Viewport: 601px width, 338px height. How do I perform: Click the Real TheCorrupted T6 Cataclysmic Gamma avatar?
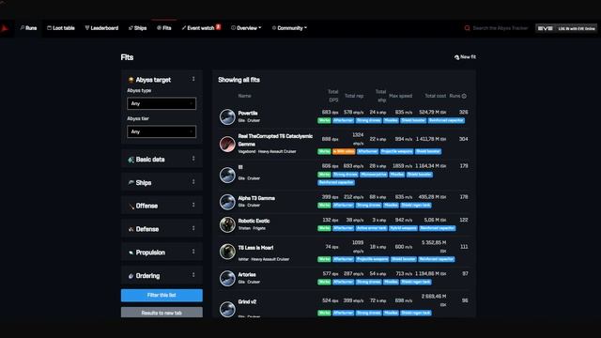click(x=227, y=144)
